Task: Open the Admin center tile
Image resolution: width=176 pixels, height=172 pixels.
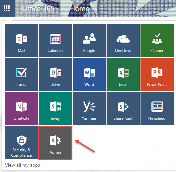Action: pos(55,143)
